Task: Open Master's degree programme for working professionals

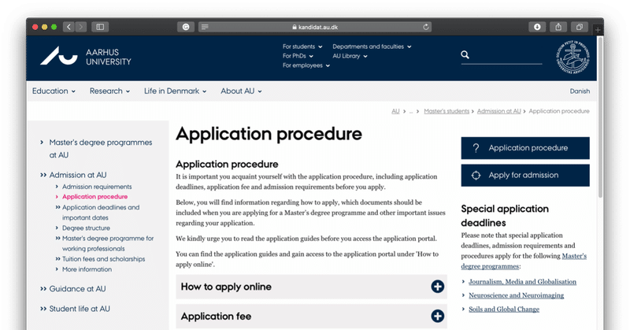Action: 108,243
